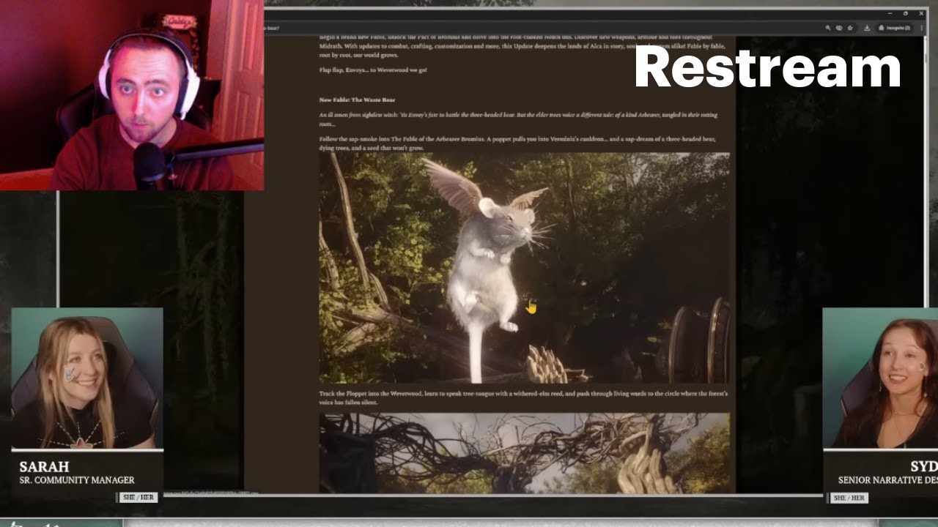Open browser downloads tray icon
Screen dimensions: 938x527
point(867,28)
